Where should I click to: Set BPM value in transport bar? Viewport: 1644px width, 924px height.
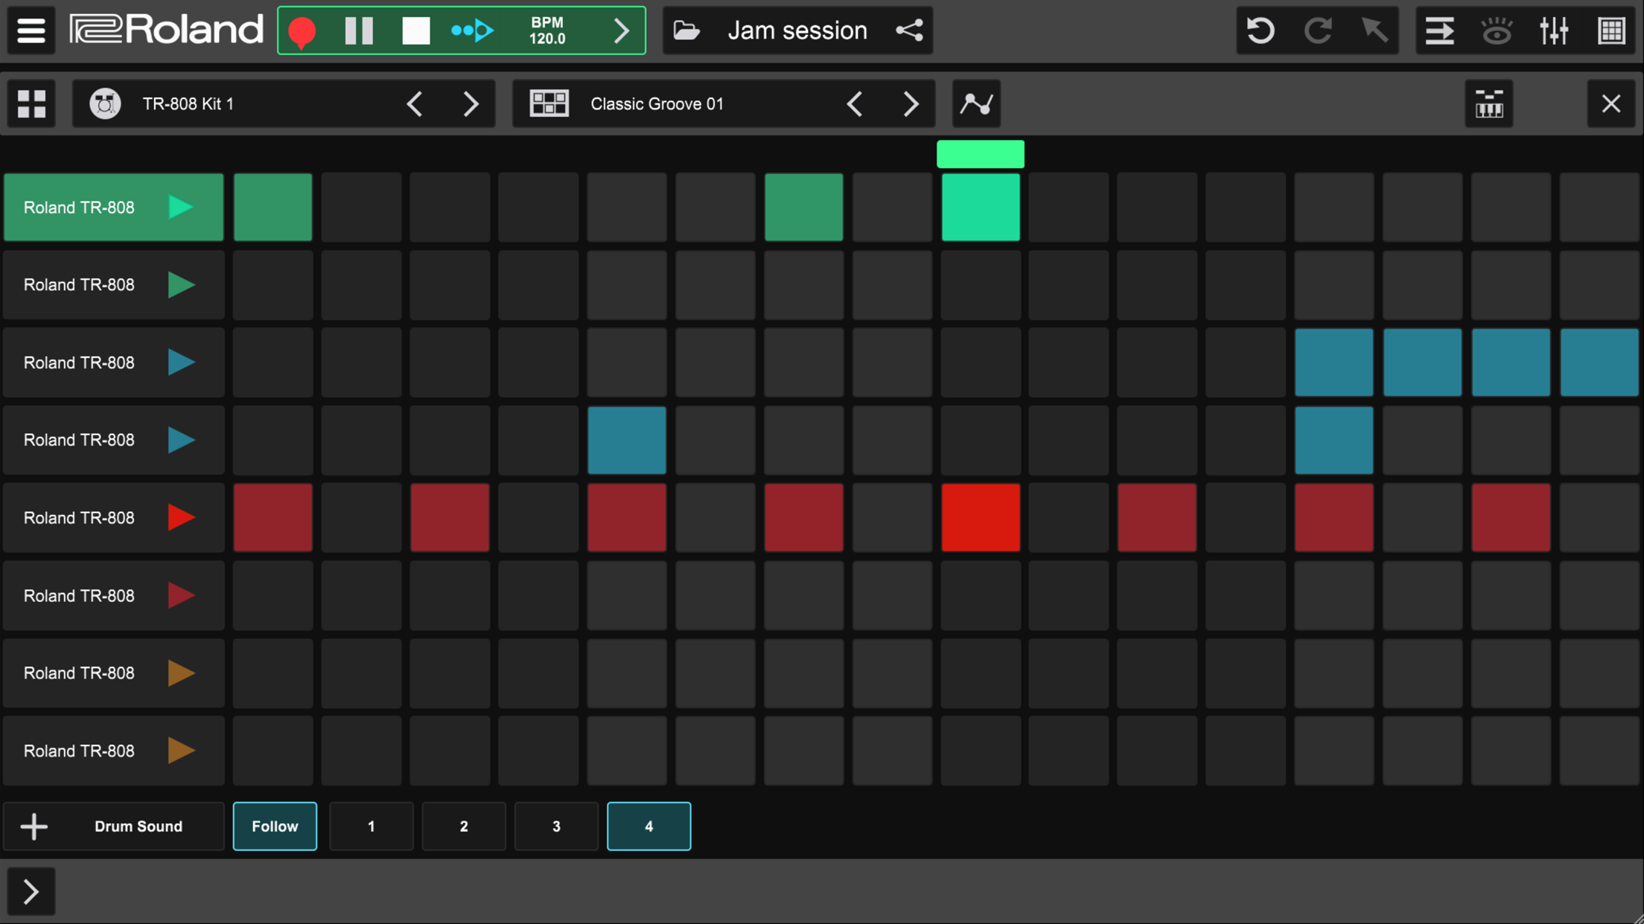tap(547, 31)
